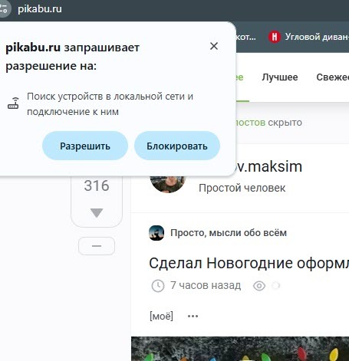This screenshot has width=349, height=361.
Task: Open the Просто, мысли обо всём community icon
Action: (x=156, y=233)
